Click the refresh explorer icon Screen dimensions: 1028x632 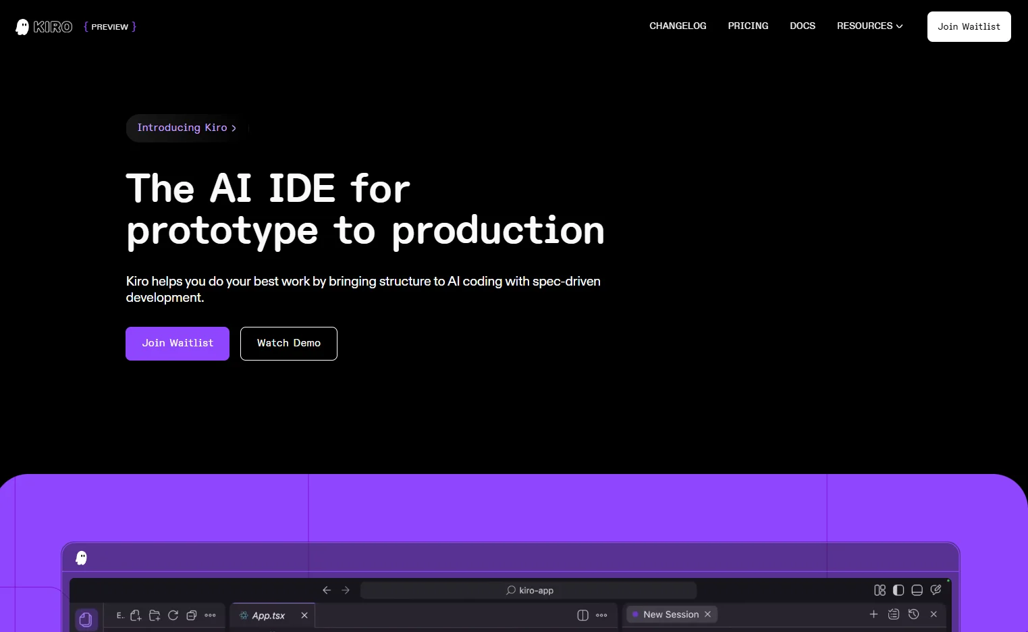(173, 615)
